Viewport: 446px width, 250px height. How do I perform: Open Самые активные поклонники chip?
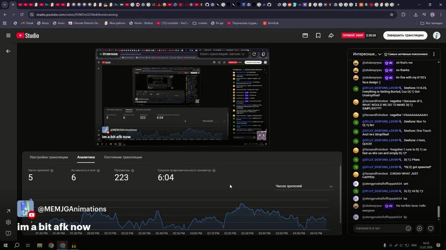[406, 54]
